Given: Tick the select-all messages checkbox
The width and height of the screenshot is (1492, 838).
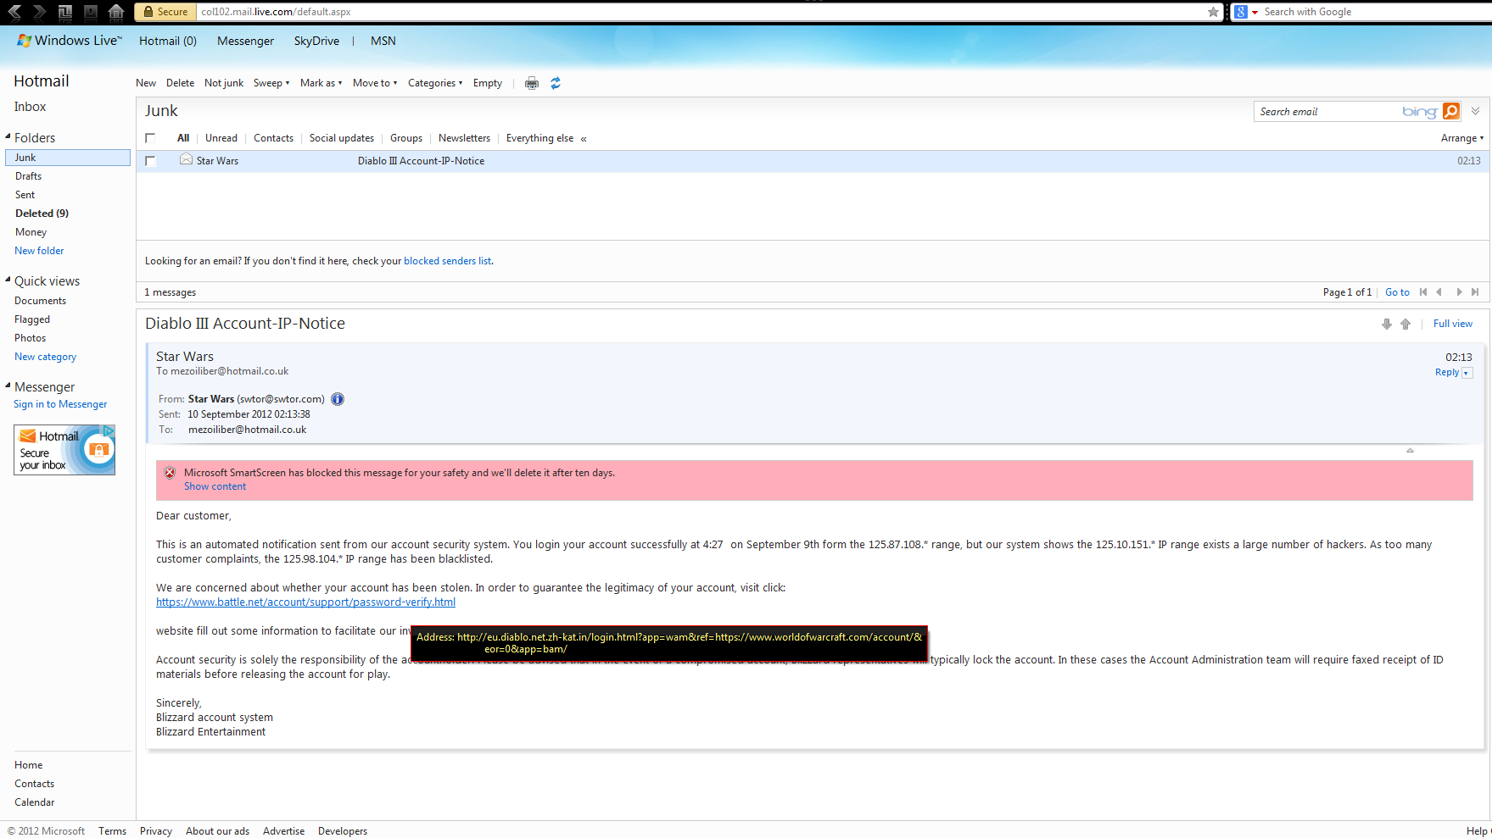Looking at the screenshot, I should tap(150, 138).
